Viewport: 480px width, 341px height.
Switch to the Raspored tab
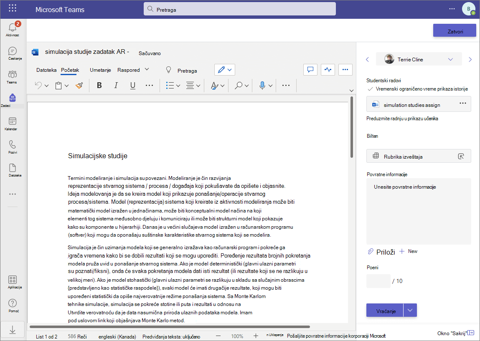tap(129, 70)
